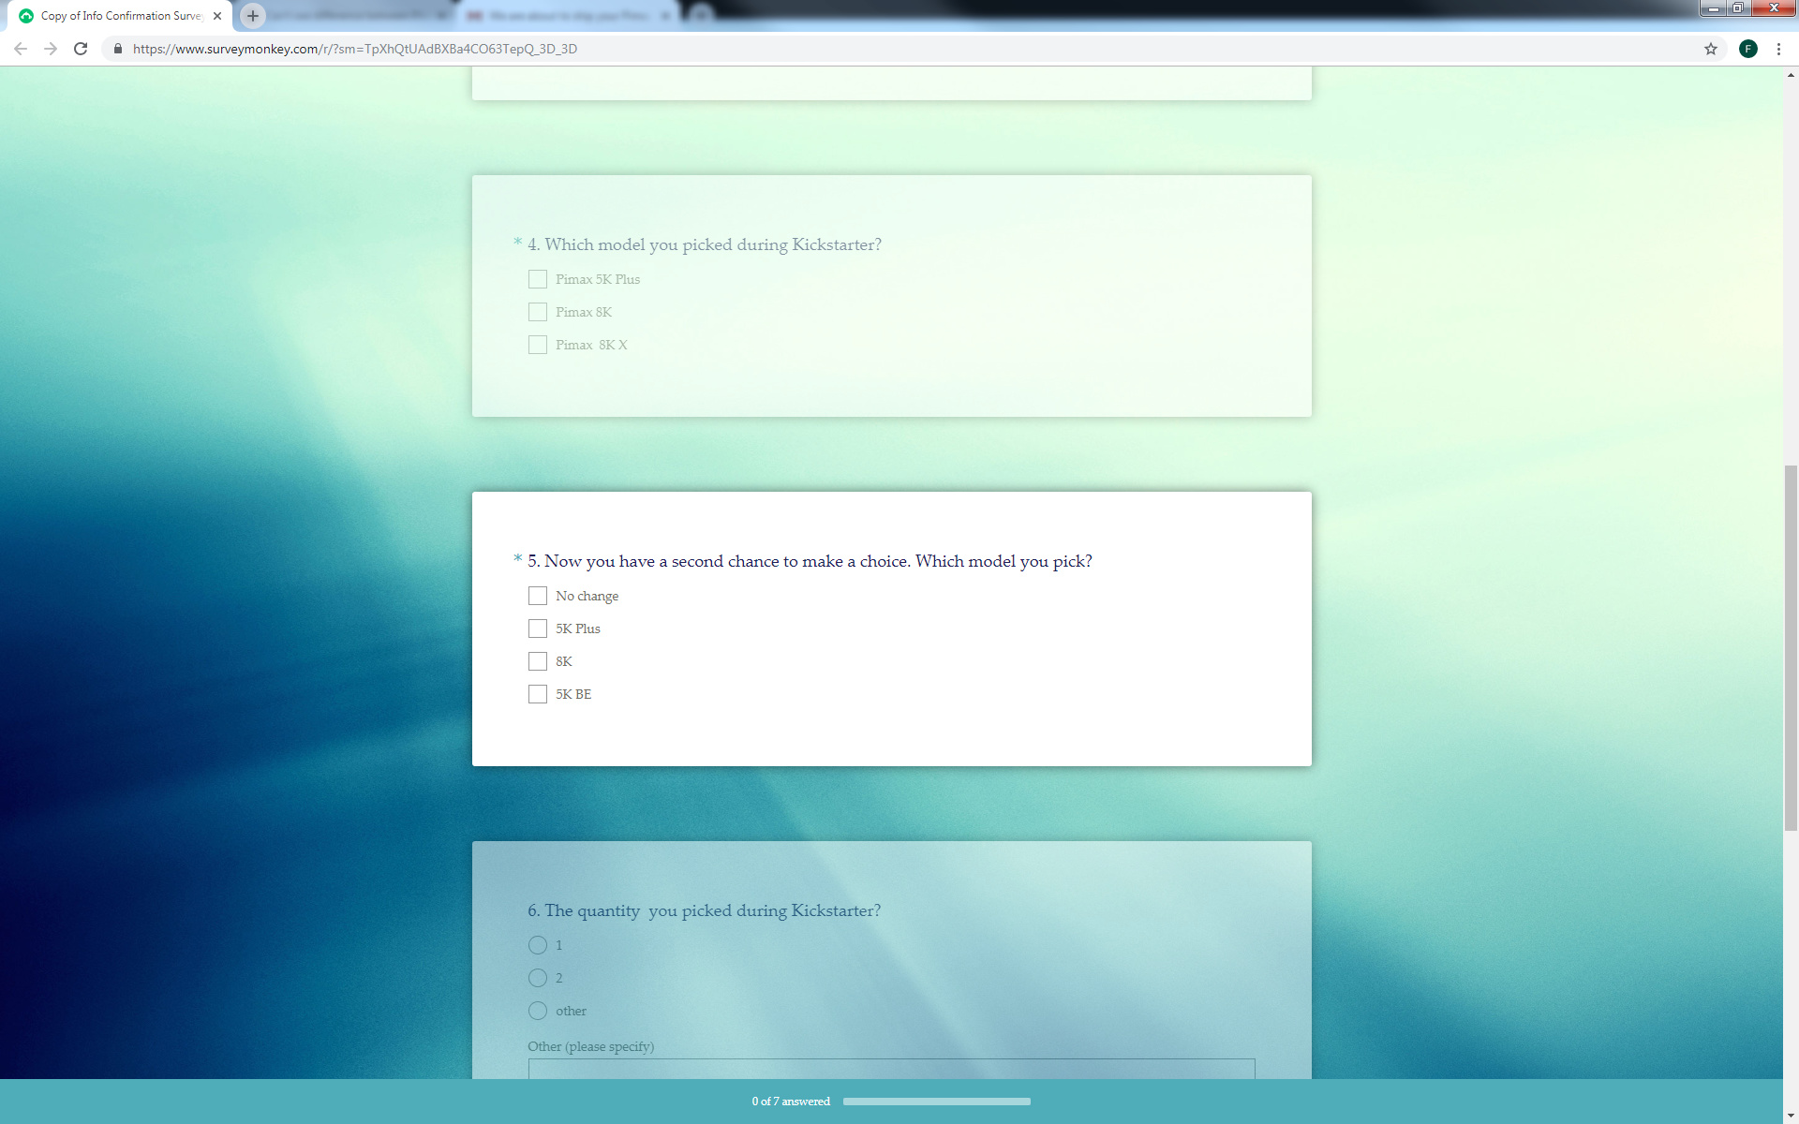Select quantity 2 radio button

tap(538, 978)
